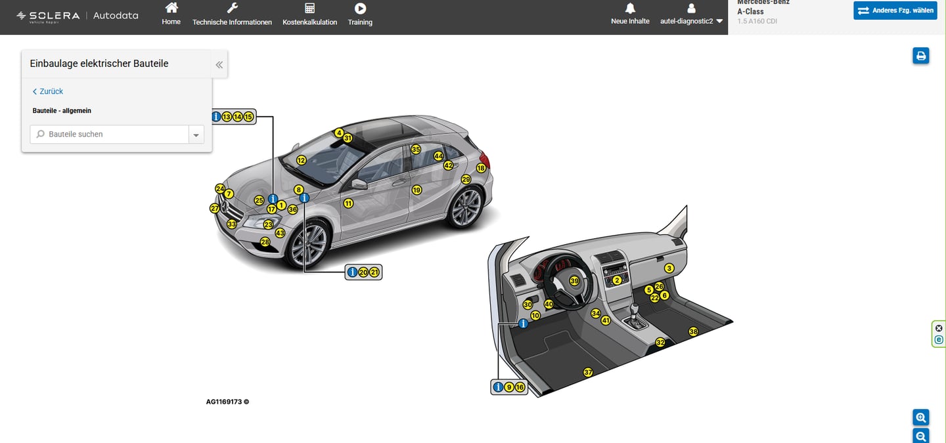Select component marker 2 on center console
The width and height of the screenshot is (946, 443).
click(617, 280)
